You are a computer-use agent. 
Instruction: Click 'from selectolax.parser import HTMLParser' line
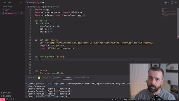click(59, 12)
